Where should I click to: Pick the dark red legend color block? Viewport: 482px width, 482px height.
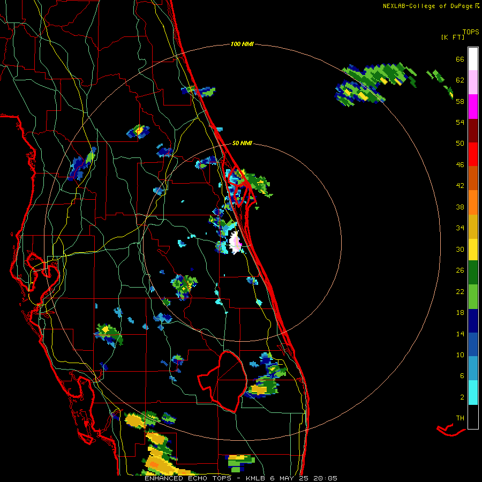(x=473, y=131)
